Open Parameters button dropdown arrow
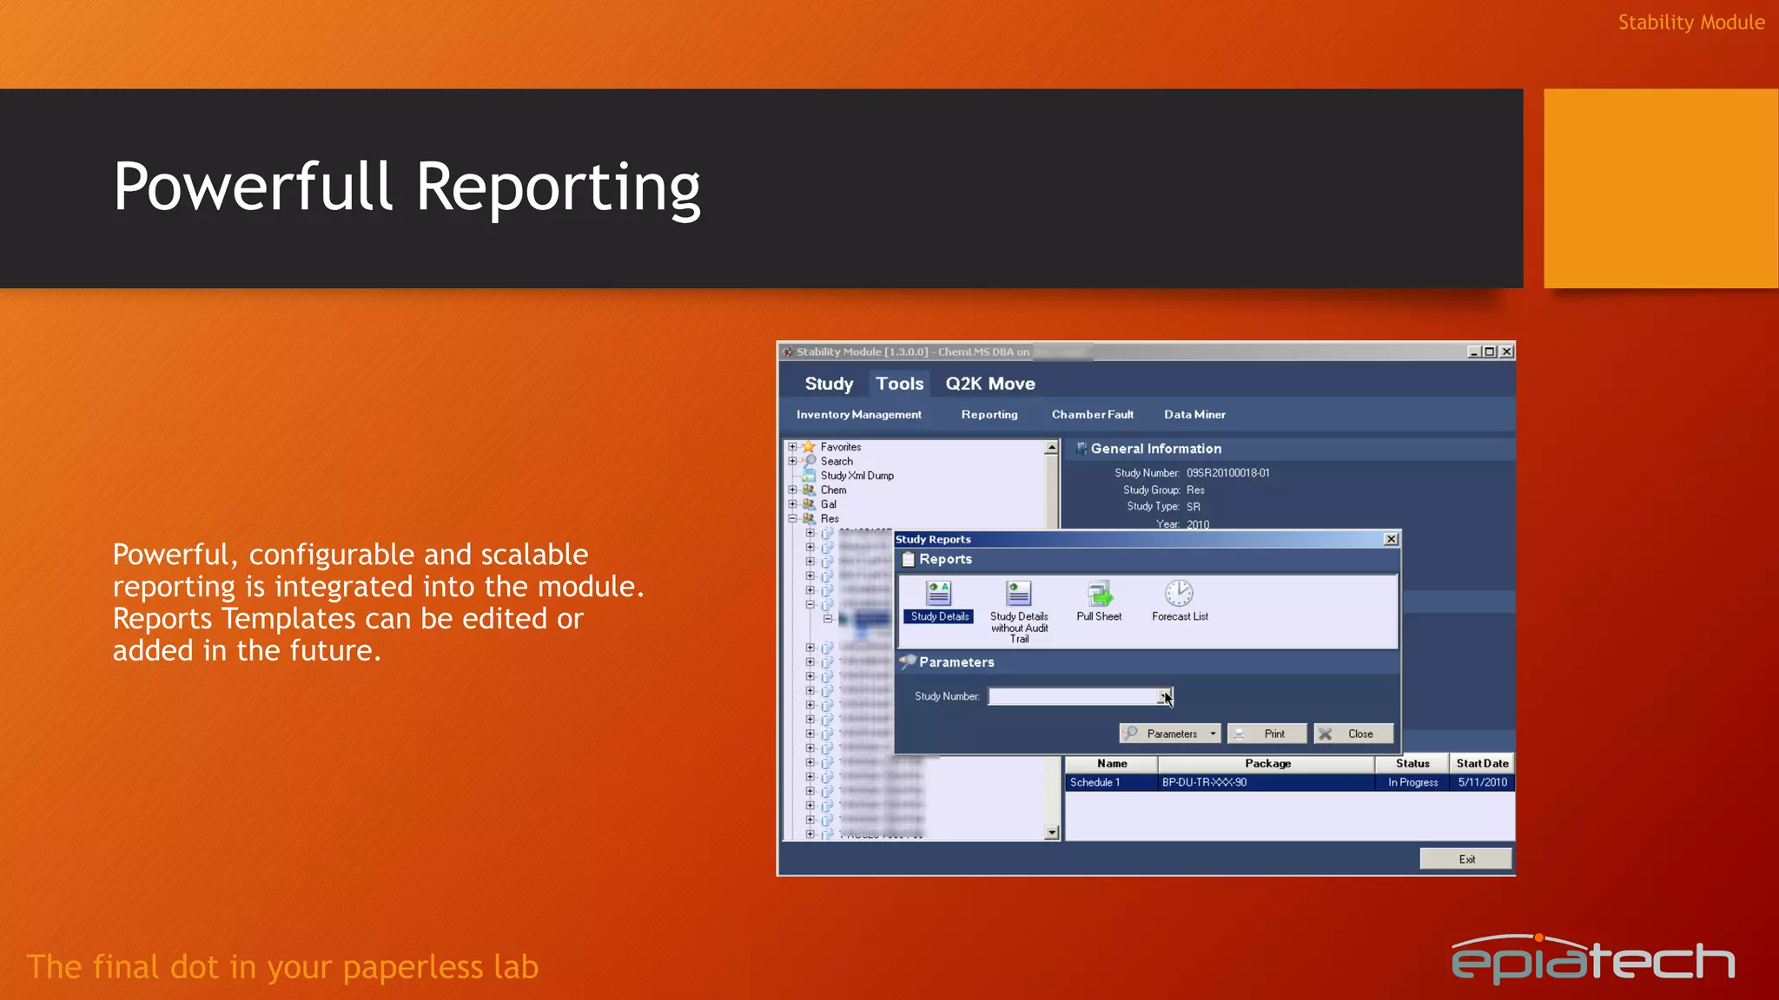Viewport: 1779px width, 1000px height. point(1213,734)
